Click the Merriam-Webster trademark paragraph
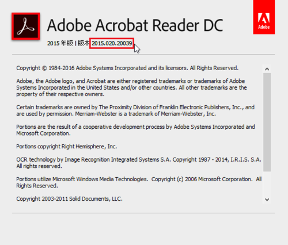The height and width of the screenshot is (245, 288). coord(135,110)
